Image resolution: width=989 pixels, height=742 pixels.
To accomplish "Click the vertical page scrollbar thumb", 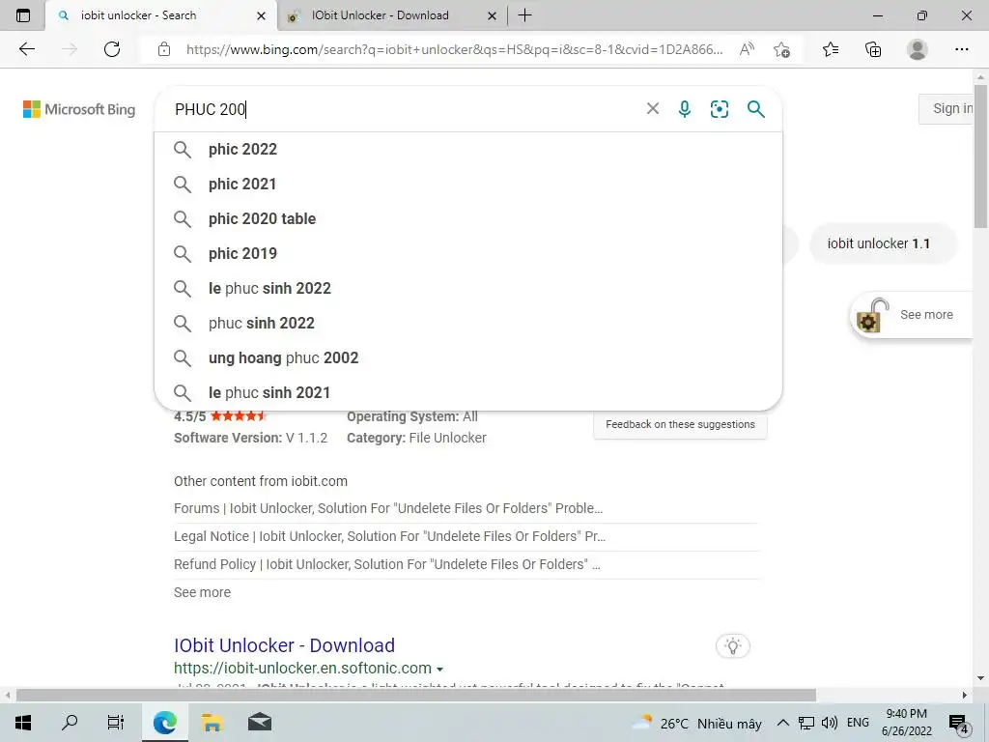I will (x=980, y=155).
